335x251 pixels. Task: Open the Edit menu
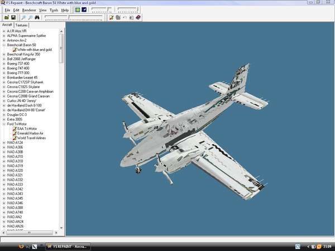tap(16, 10)
